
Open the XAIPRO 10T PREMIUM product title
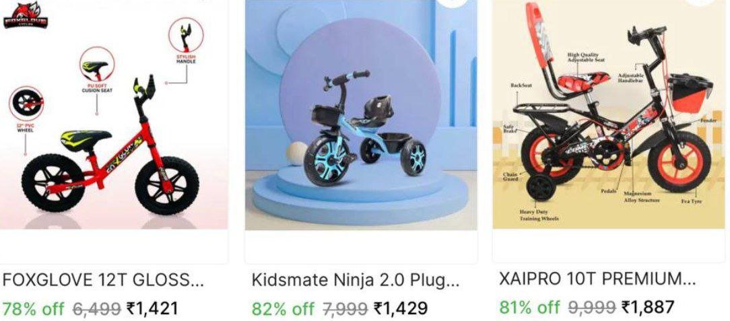tap(597, 279)
